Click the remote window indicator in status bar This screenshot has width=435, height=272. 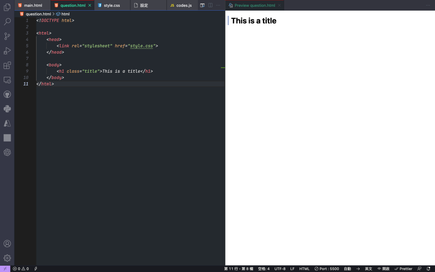click(5, 269)
